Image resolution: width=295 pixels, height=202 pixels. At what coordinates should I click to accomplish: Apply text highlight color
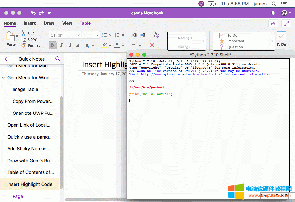[105, 45]
